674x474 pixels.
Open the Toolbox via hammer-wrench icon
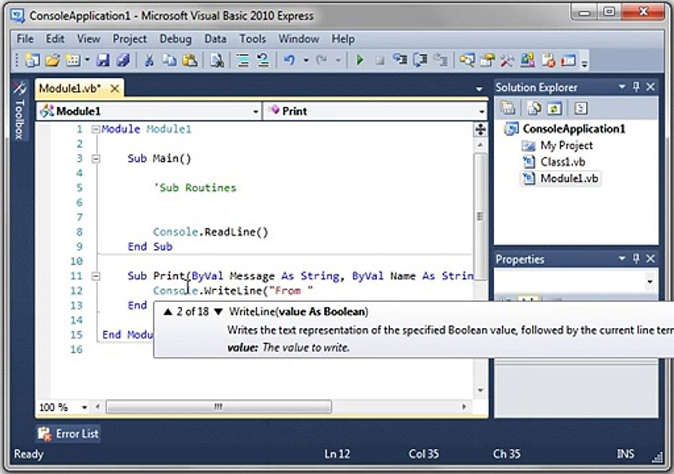click(507, 60)
